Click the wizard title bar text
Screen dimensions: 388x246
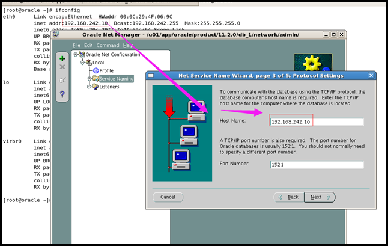[261, 76]
